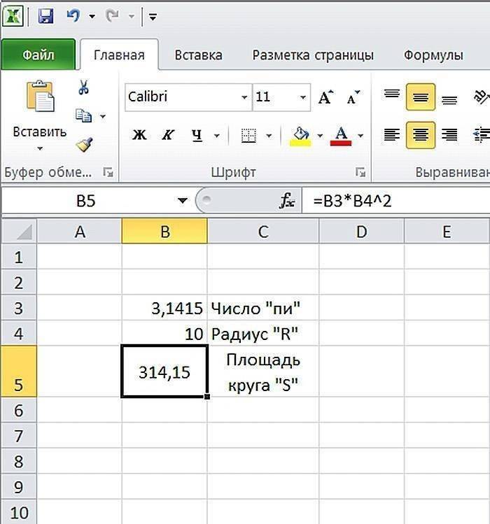The image size is (490, 524).
Task: Open the Файл tab
Action: 38,55
